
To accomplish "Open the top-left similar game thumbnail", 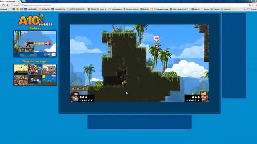I will [x=20, y=70].
